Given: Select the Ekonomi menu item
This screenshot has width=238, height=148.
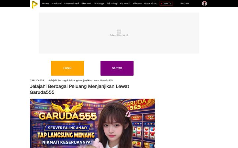Looking at the screenshot, I should point(86,4).
